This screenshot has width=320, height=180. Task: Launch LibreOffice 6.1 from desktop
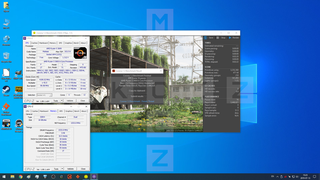[x=6, y=75]
